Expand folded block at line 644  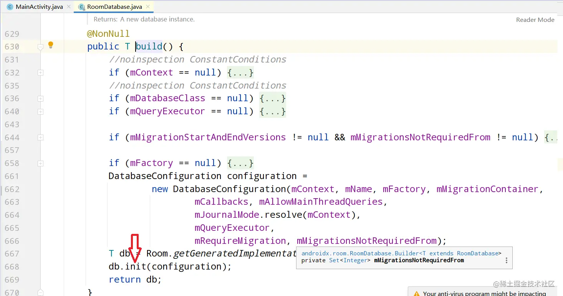(x=40, y=137)
